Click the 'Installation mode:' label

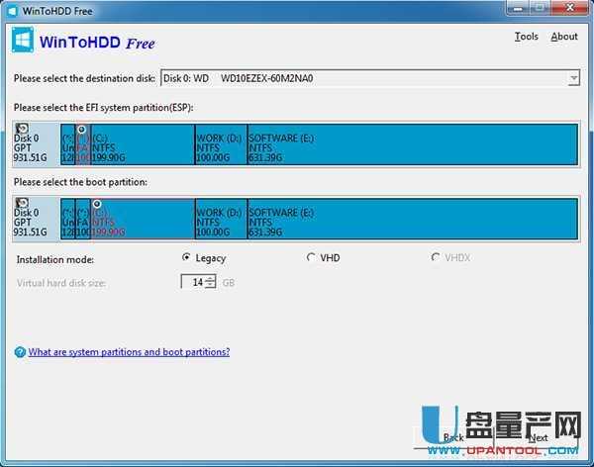tap(54, 260)
